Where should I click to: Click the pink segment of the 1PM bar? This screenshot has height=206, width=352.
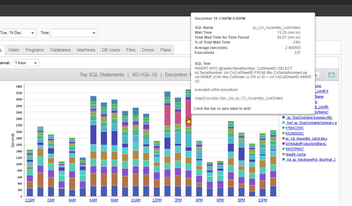168,116
